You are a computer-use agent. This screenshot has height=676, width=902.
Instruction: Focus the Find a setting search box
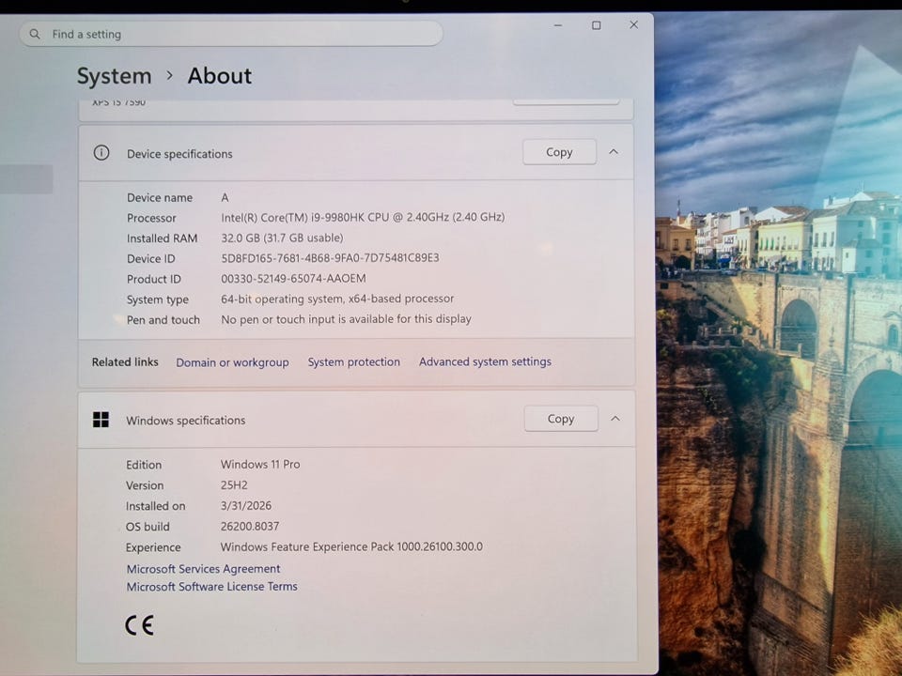tap(231, 34)
